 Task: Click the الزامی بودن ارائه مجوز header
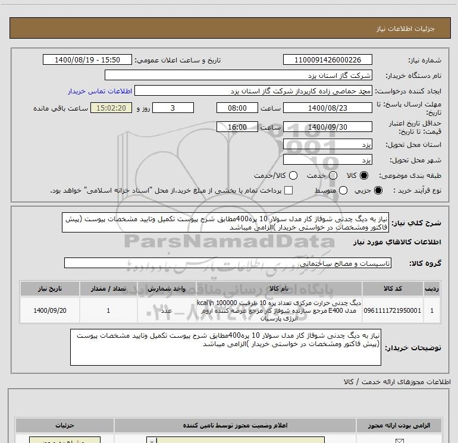click(x=399, y=425)
